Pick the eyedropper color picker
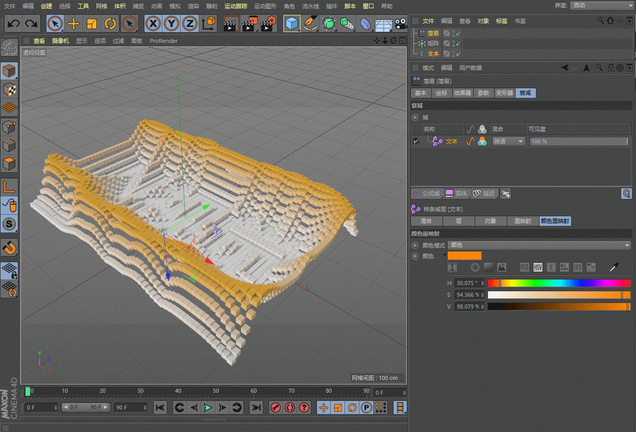This screenshot has width=636, height=432. coord(615,267)
